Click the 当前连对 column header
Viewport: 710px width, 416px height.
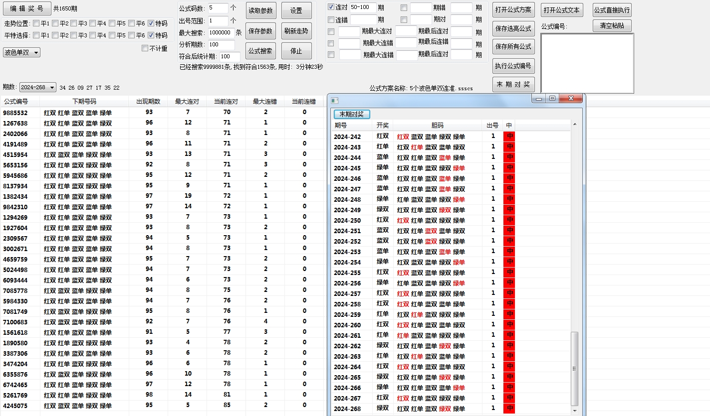226,102
